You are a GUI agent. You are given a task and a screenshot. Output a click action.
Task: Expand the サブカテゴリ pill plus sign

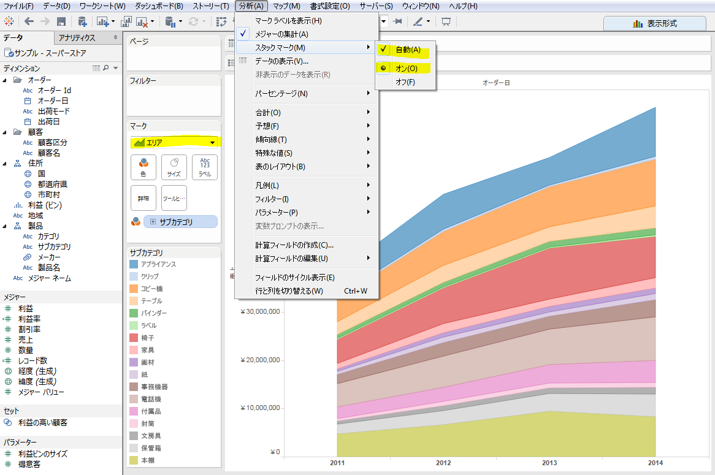coord(153,222)
